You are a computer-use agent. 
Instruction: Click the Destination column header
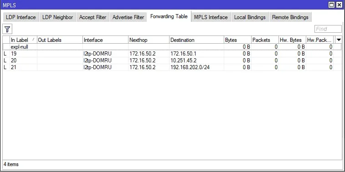(196, 40)
